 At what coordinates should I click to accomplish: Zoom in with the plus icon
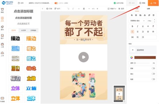coord(97,9)
